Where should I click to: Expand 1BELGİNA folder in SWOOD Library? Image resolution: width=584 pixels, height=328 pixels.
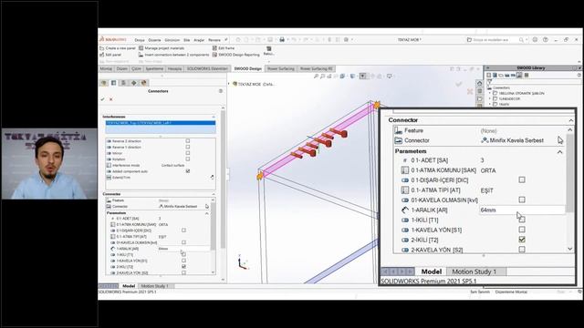[491, 93]
